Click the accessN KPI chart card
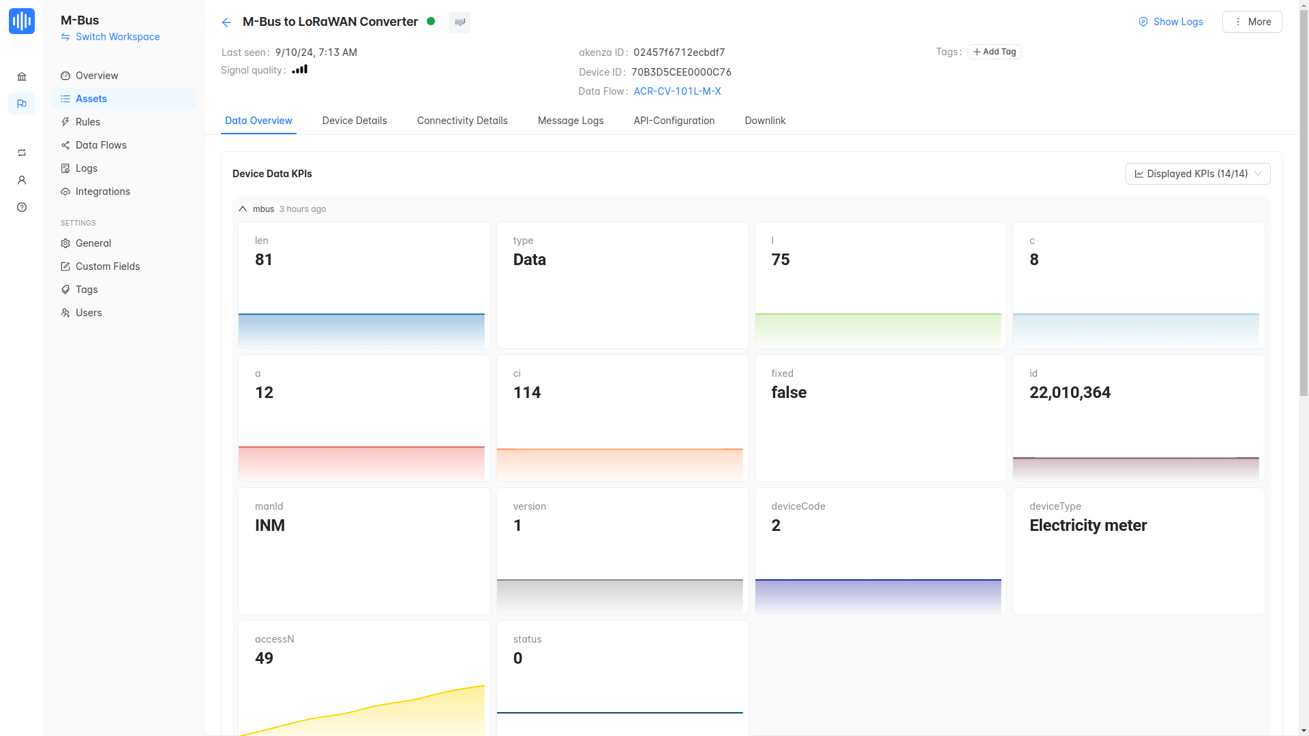 (364, 678)
